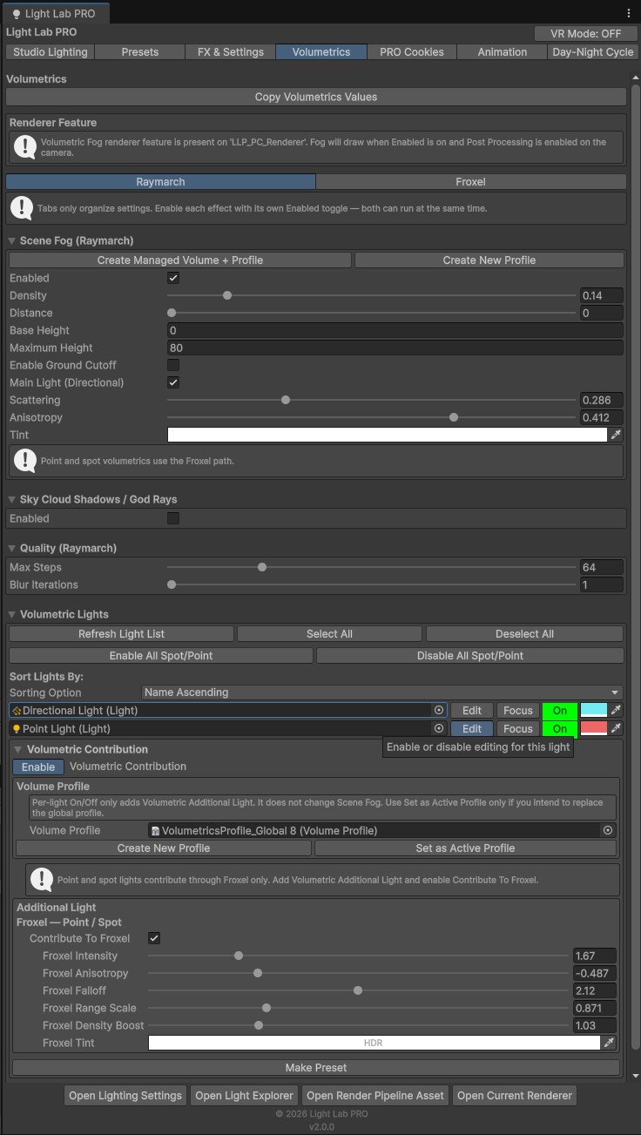Toggle the Volumetric Contribution Enable button
Viewport: 641px width, 1135px height.
(38, 767)
